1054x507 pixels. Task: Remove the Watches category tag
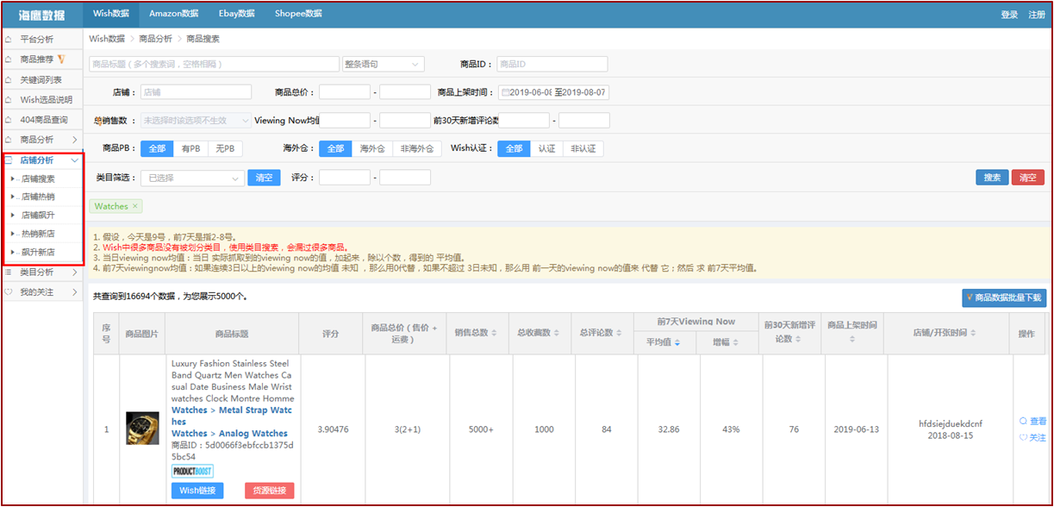134,207
